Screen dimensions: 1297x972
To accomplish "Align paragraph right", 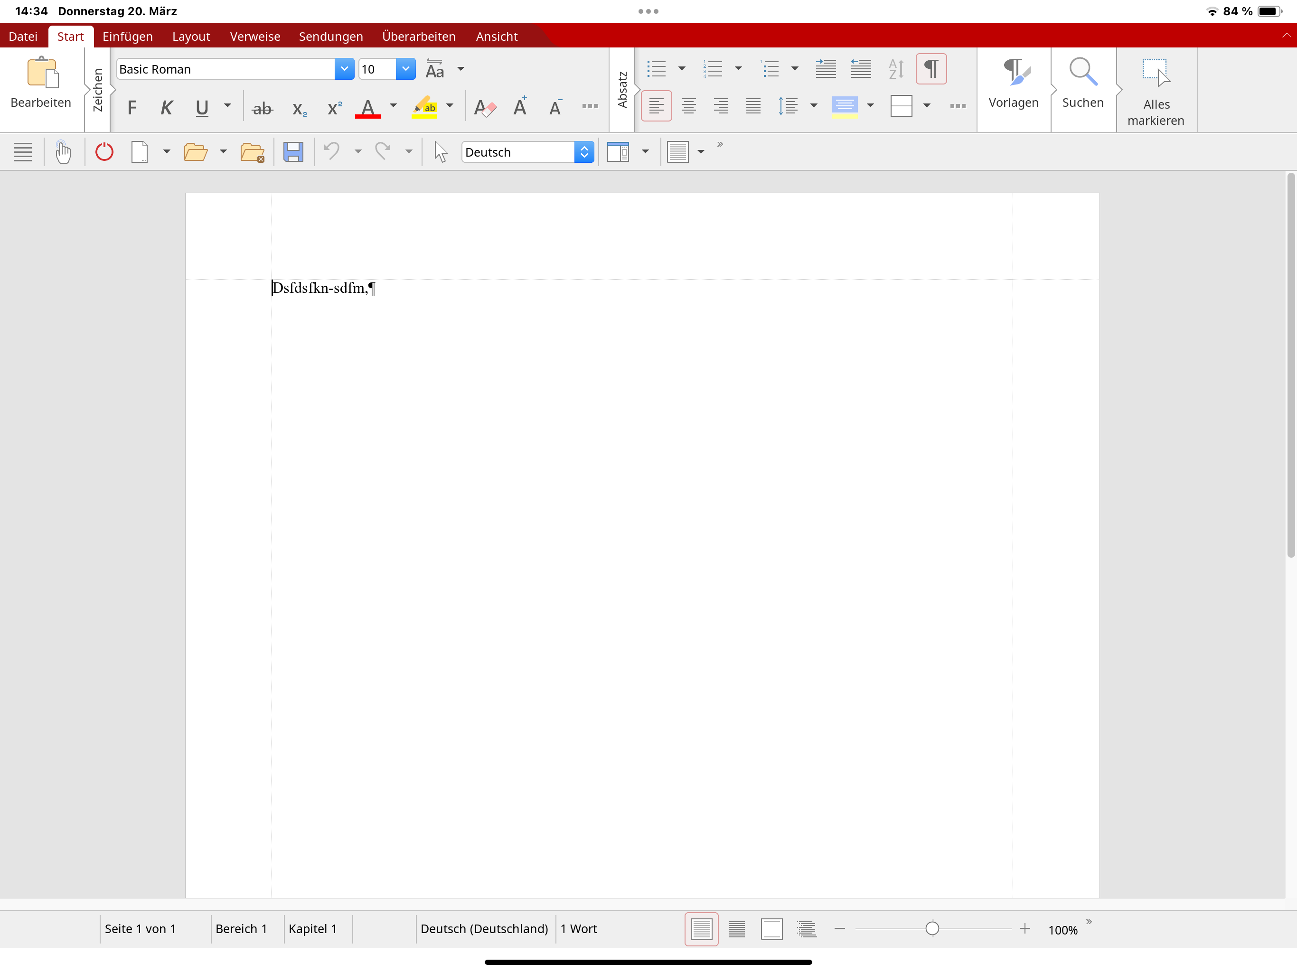I will coord(721,106).
